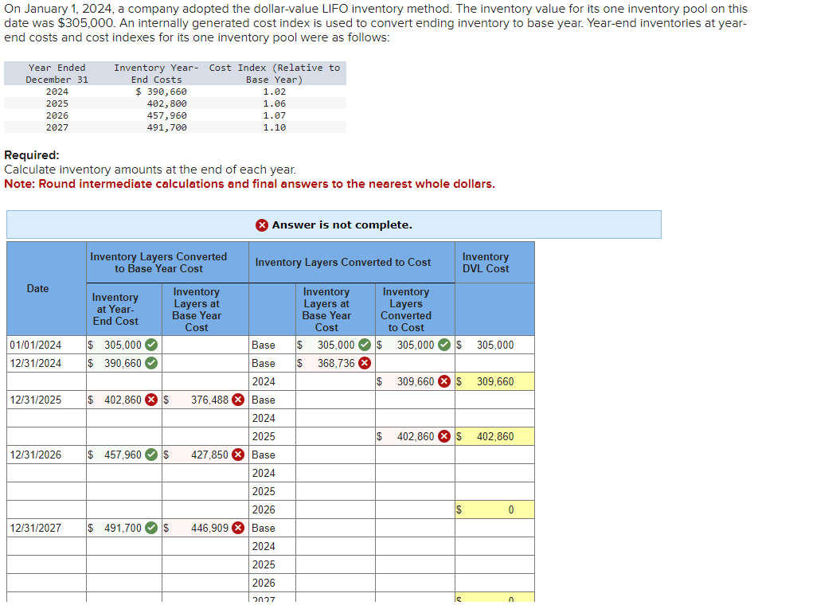Click green check next to 457,960 in table
The height and width of the screenshot is (605, 836).
coord(151,455)
